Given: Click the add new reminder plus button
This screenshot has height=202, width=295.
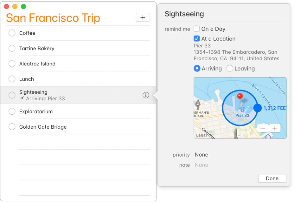Looking at the screenshot, I should 143,18.
